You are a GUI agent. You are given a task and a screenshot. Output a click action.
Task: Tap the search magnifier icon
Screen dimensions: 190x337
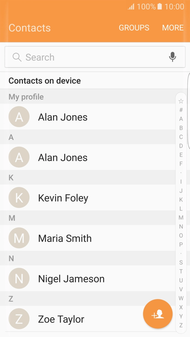[17, 57]
